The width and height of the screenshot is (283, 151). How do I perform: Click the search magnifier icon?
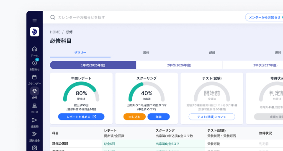coord(53,17)
